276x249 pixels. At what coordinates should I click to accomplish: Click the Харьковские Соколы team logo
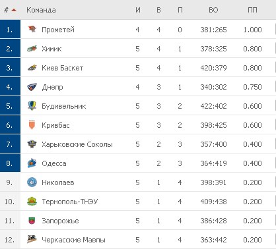[32, 144]
